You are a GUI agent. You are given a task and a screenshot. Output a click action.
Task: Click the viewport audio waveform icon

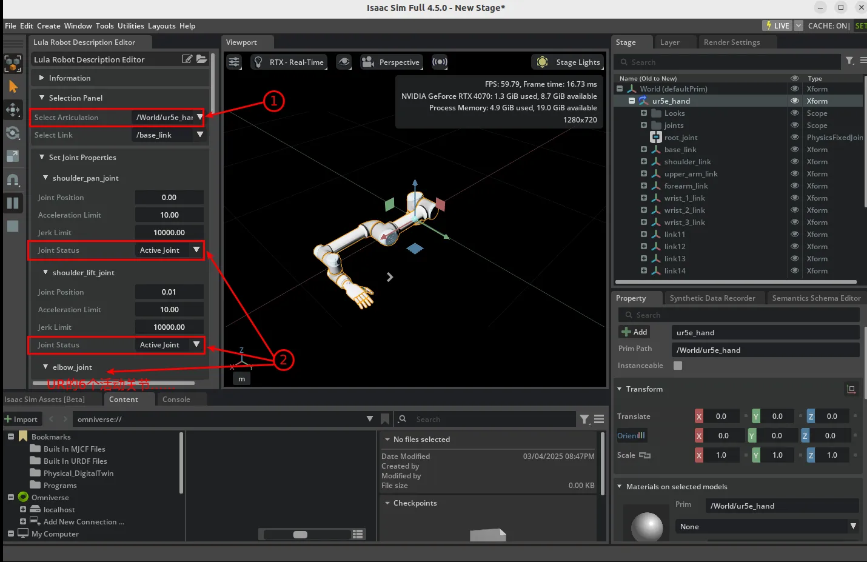pyautogui.click(x=440, y=62)
